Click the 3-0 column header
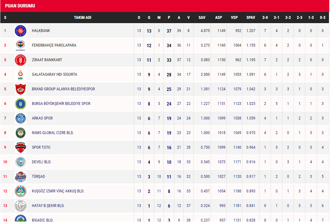This screenshot has height=223, width=333. [265, 17]
